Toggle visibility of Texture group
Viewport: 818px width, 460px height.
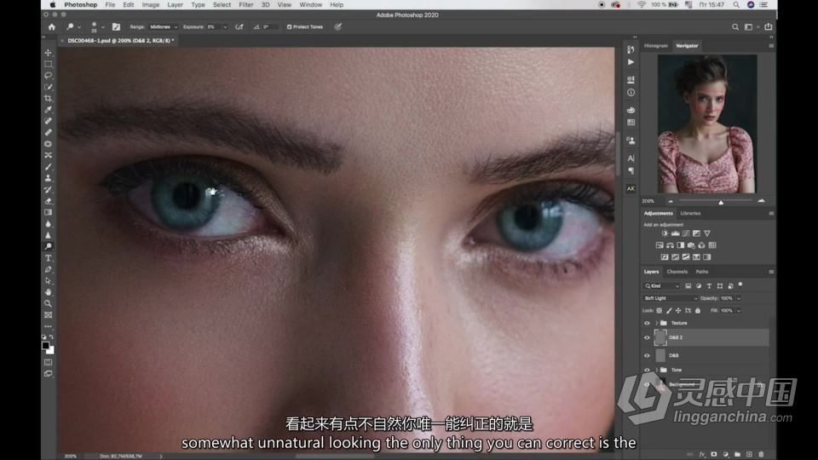[647, 324]
